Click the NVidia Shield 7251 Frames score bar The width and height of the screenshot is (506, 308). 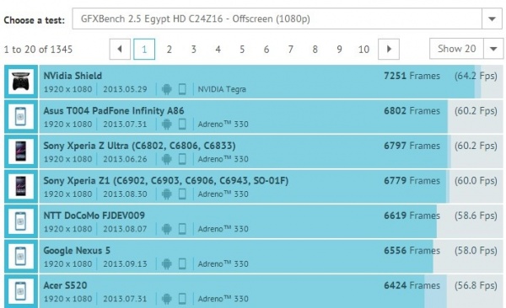271,82
